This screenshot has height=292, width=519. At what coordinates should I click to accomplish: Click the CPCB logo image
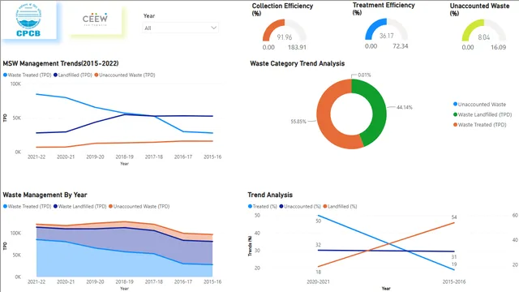[28, 20]
